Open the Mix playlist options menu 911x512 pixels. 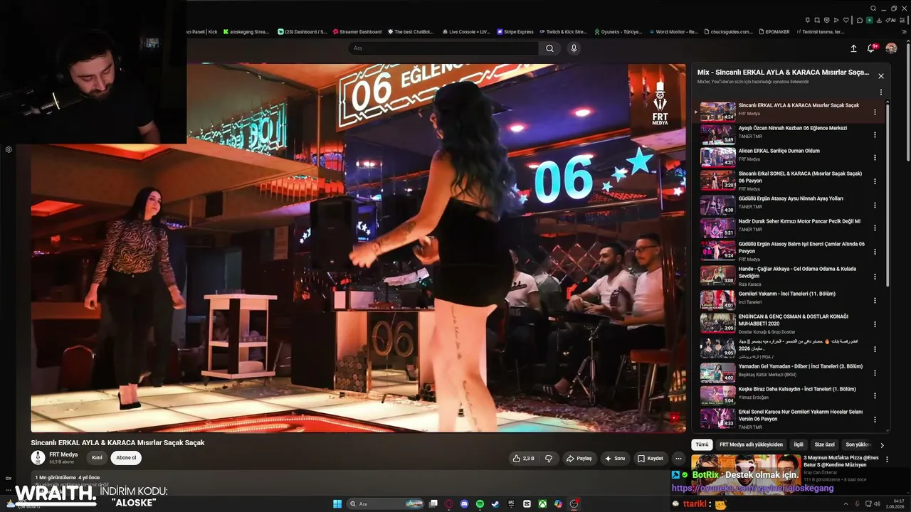click(x=881, y=92)
